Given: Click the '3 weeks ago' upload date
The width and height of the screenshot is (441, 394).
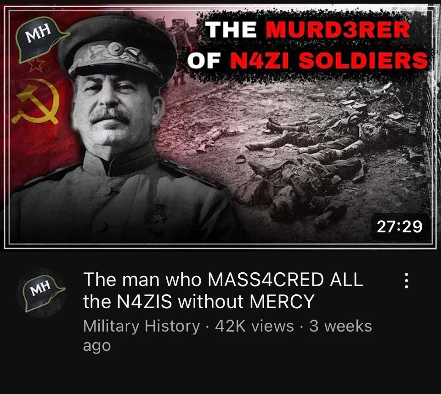Looking at the screenshot, I should click(227, 336).
